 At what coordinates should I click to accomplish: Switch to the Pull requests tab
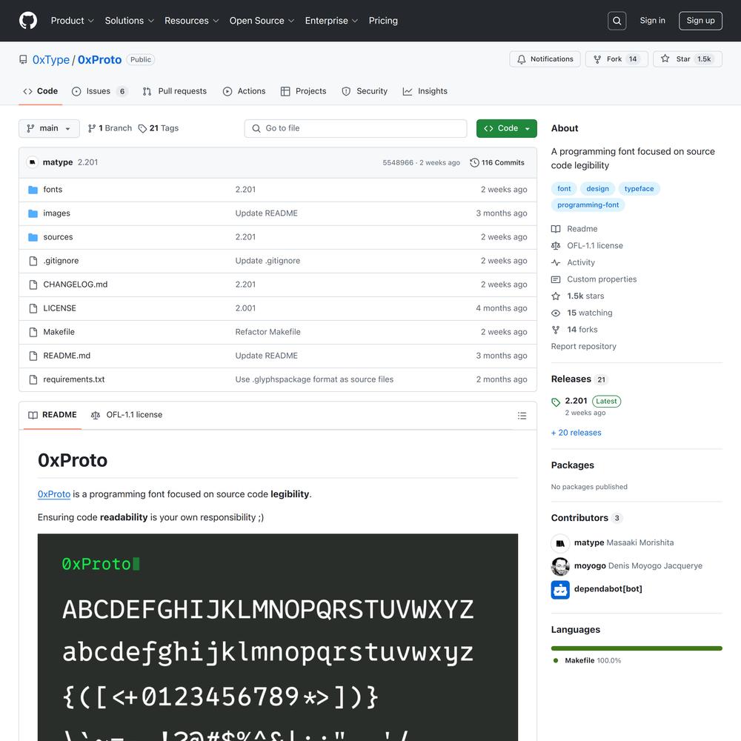175,91
